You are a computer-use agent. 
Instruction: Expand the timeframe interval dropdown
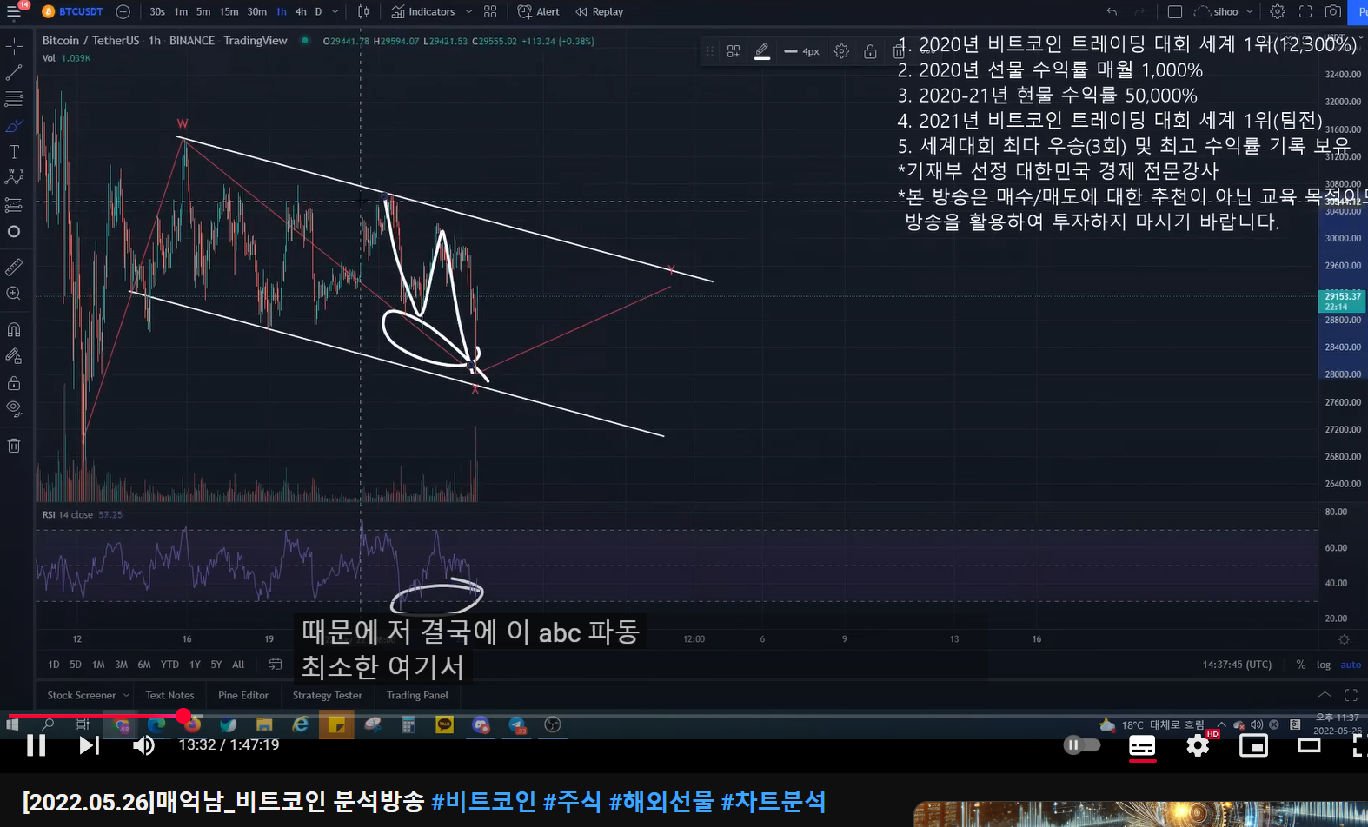[x=335, y=11]
